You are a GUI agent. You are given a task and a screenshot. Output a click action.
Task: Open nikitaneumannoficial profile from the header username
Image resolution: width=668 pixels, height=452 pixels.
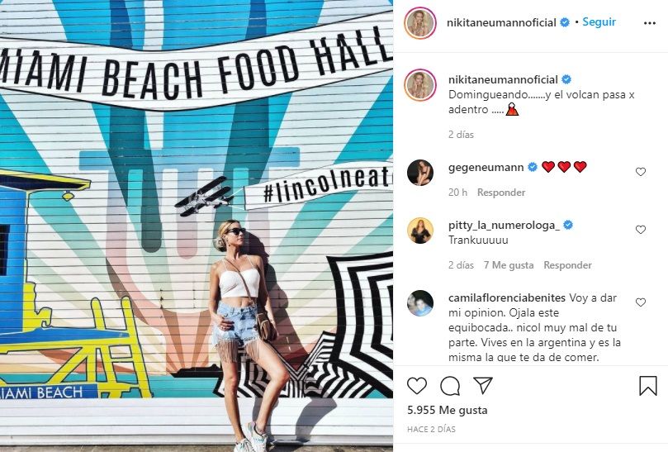(x=501, y=22)
